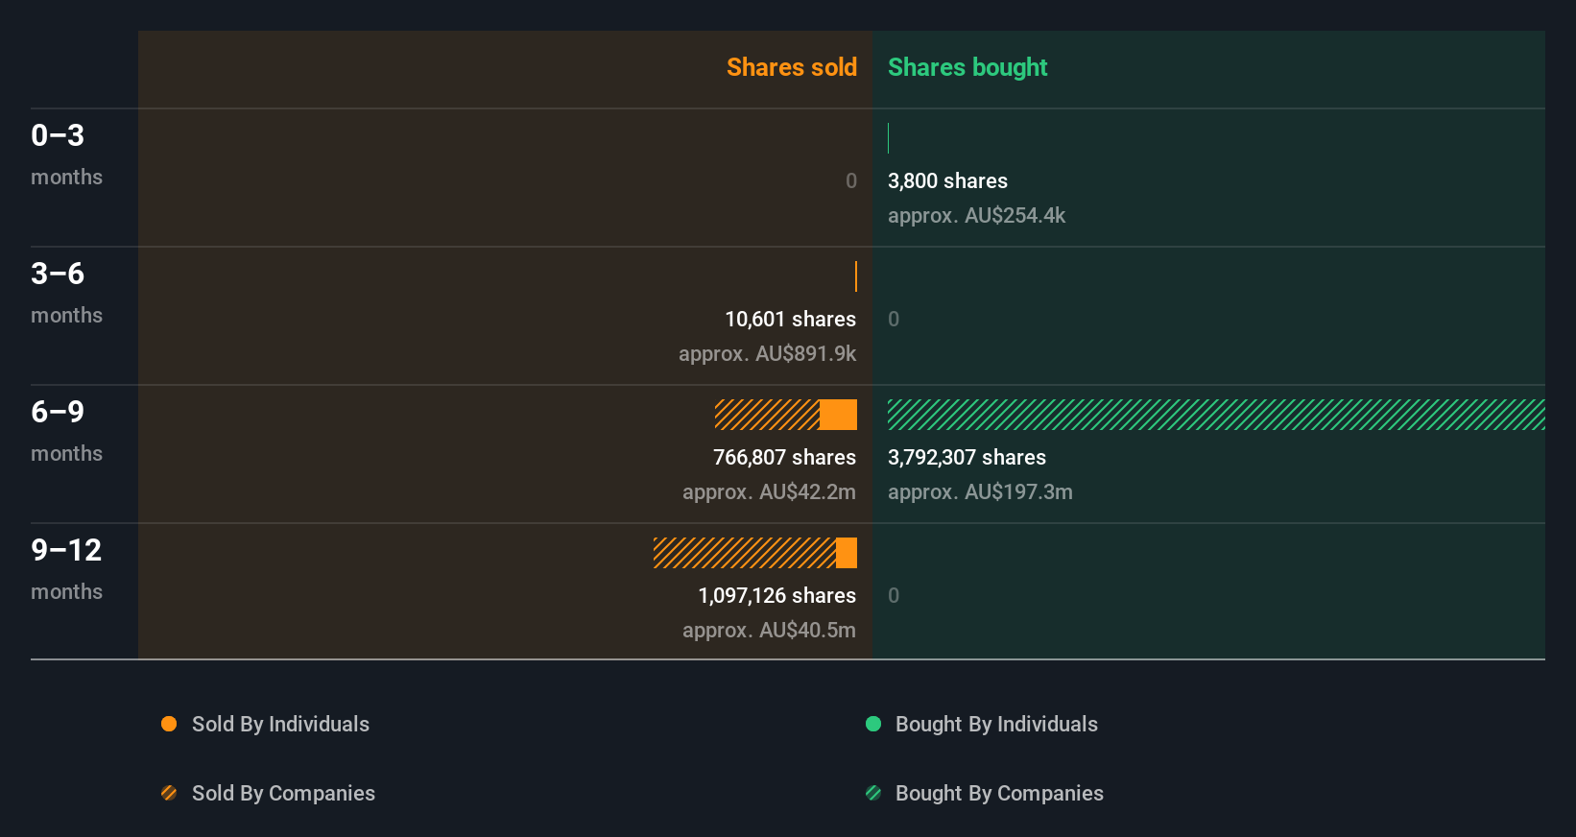1576x837 pixels.
Task: Click the thin 0–3 months bought bar
Action: (x=889, y=138)
